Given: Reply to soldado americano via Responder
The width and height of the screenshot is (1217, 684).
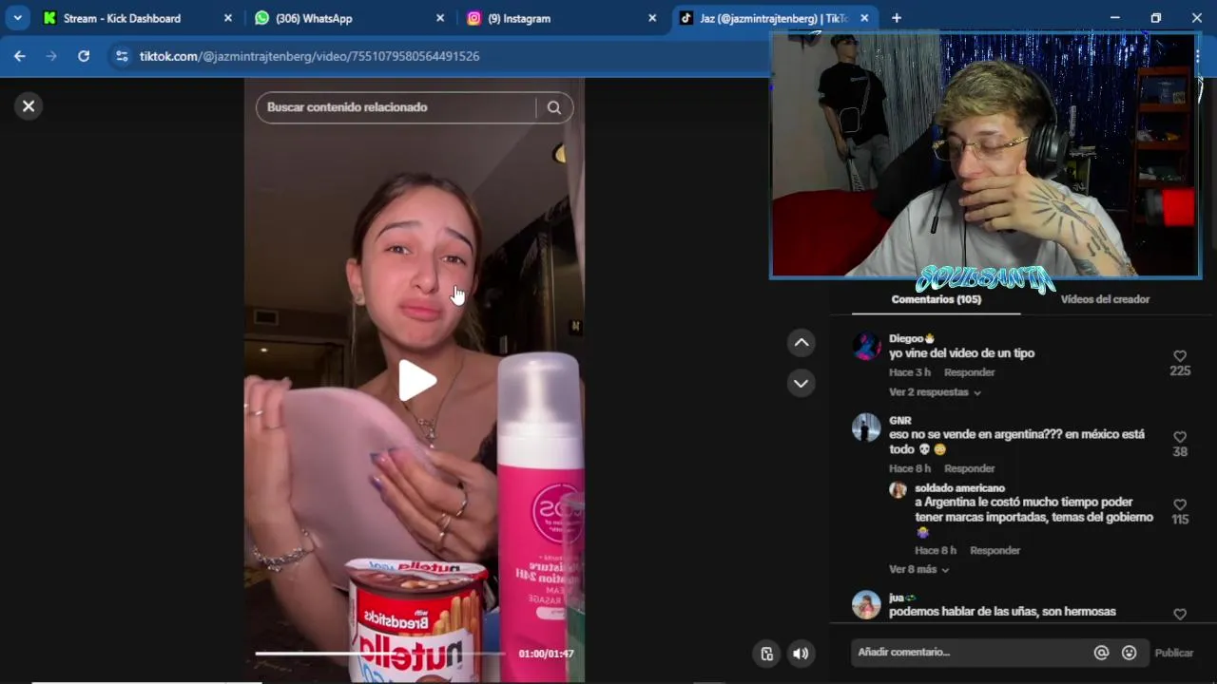Looking at the screenshot, I should pos(995,551).
